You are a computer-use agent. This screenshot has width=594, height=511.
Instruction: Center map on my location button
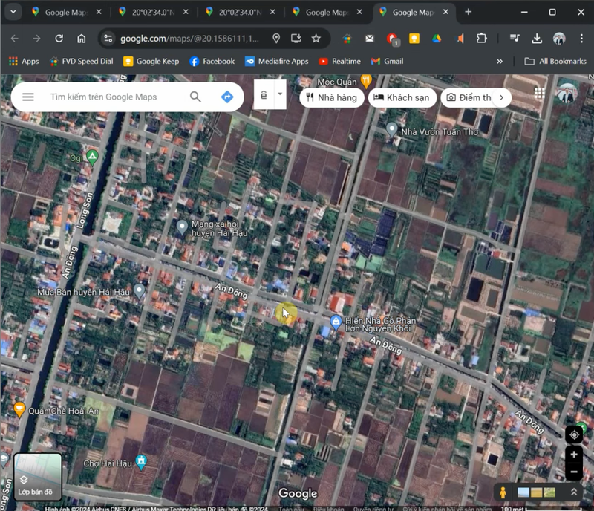(574, 434)
